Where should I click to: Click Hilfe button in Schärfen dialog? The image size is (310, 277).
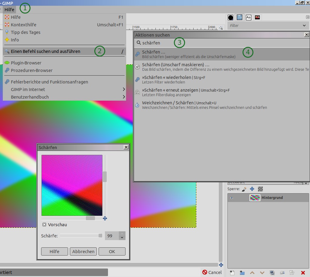tap(54, 251)
